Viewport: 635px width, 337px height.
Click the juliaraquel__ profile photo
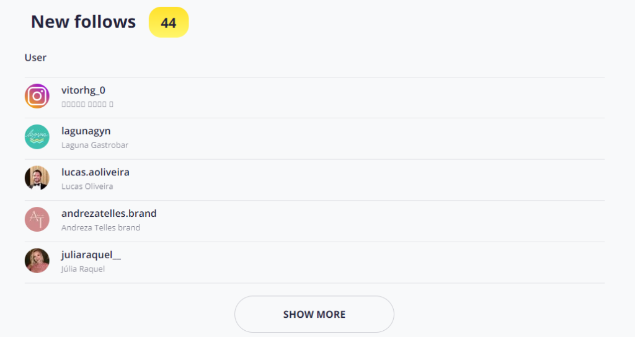pyautogui.click(x=37, y=261)
